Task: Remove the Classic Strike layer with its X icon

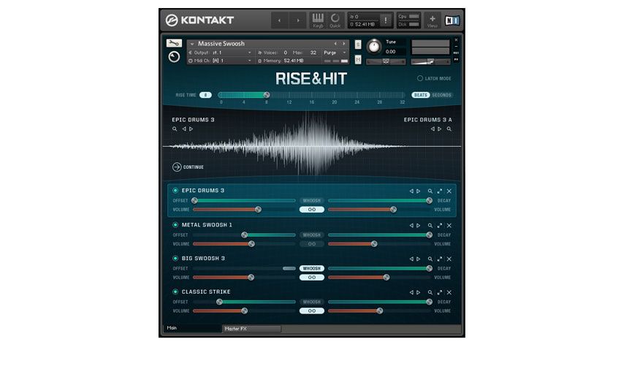Action: tap(449, 292)
